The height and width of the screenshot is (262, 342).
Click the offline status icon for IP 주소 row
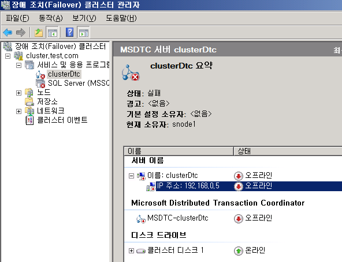[x=239, y=187]
